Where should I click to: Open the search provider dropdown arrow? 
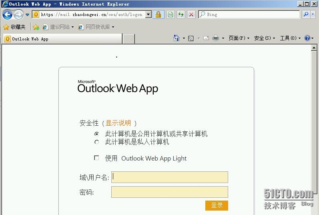pos(313,14)
